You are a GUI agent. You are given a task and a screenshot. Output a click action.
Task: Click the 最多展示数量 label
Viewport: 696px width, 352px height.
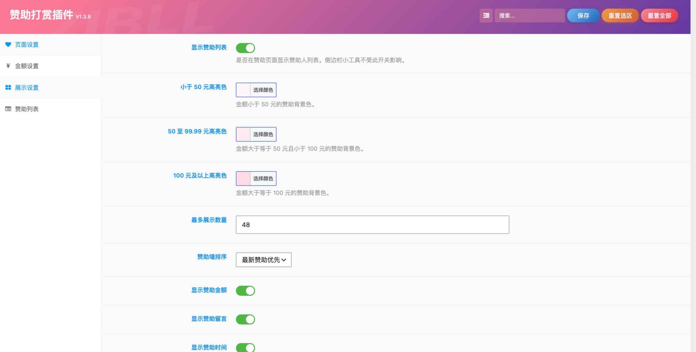(209, 220)
